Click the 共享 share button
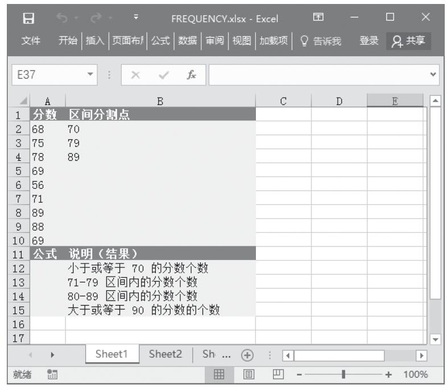The image size is (447, 389). 408,41
